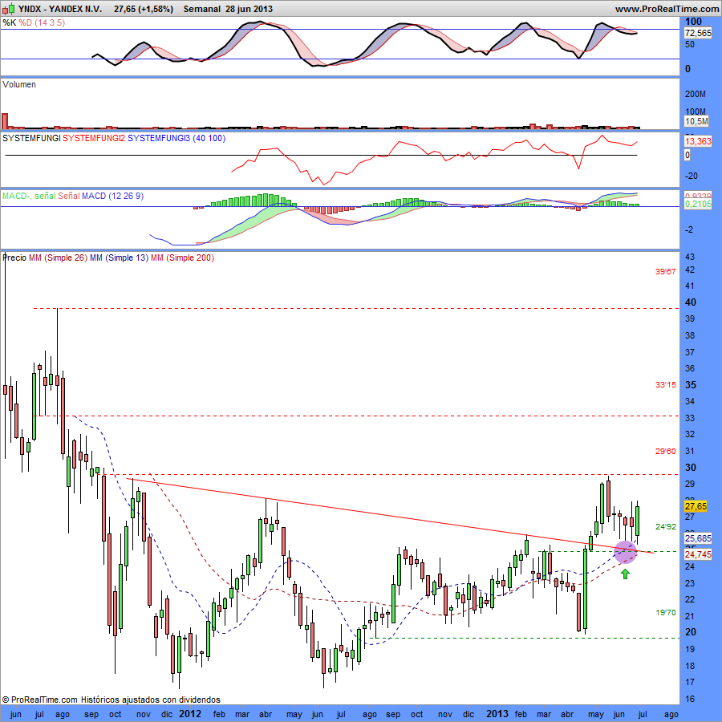Click the 50 level on the stochastic axis
722x722 pixels.
[690, 45]
